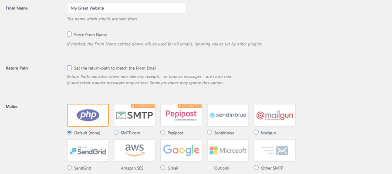The image size is (392, 174).
Task: Enable the Force From Name checkbox
Action: click(70, 34)
